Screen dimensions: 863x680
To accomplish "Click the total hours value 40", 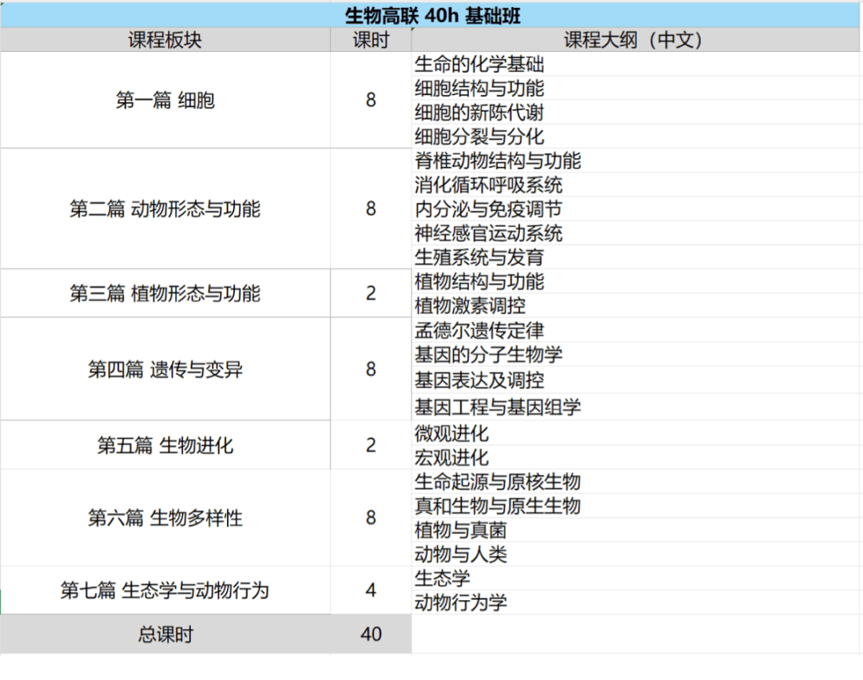I will pos(371,634).
